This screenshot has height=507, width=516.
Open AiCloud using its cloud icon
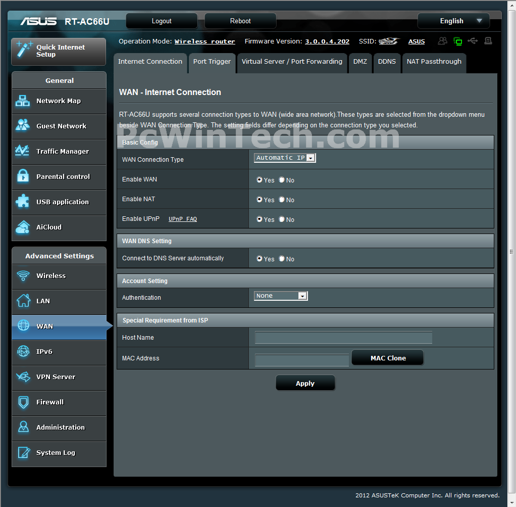click(23, 227)
